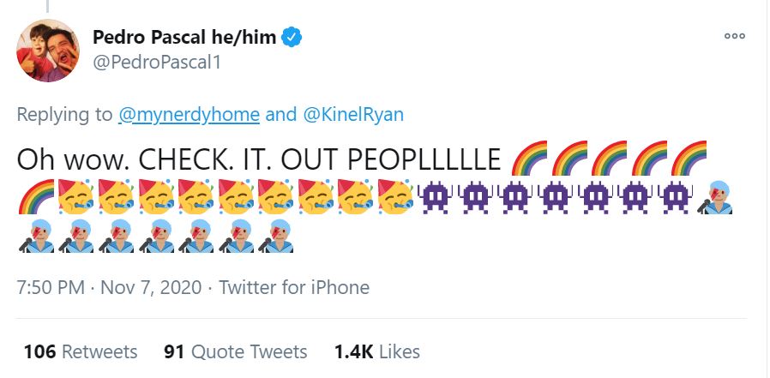Click the blue verified badge icon
Screen dimensions: 770x378
tap(292, 38)
